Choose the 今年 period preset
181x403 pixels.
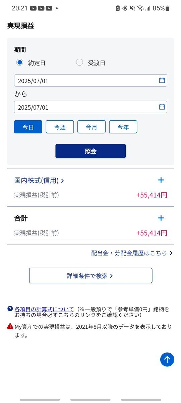pyautogui.click(x=123, y=127)
